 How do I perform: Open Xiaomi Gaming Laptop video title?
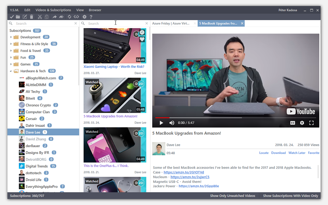tap(114, 67)
